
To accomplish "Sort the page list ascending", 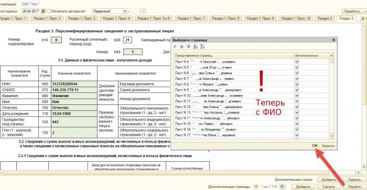I will coord(196,46).
